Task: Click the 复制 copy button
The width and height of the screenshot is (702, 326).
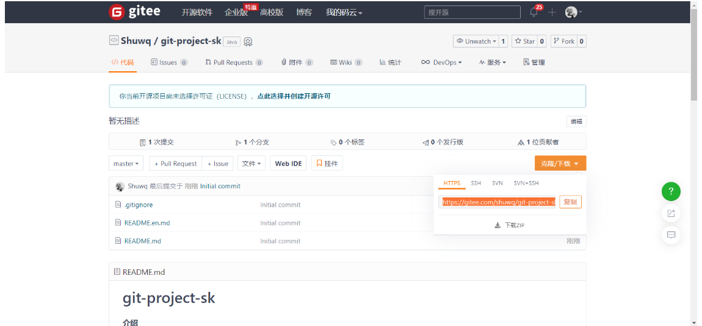Action: coord(570,202)
